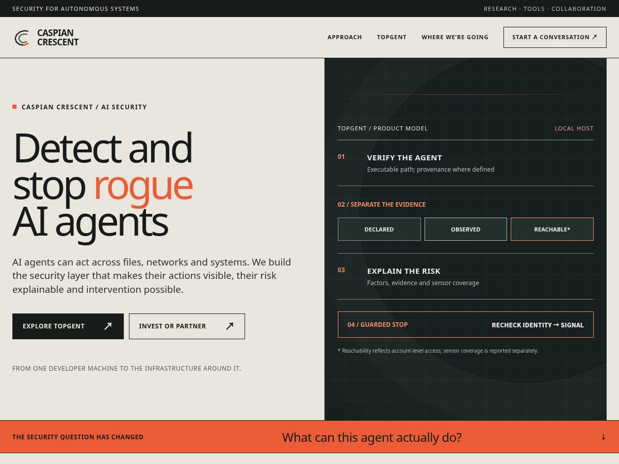Click the Caspian Crescent logo icon
Image resolution: width=619 pixels, height=464 pixels.
(x=22, y=38)
